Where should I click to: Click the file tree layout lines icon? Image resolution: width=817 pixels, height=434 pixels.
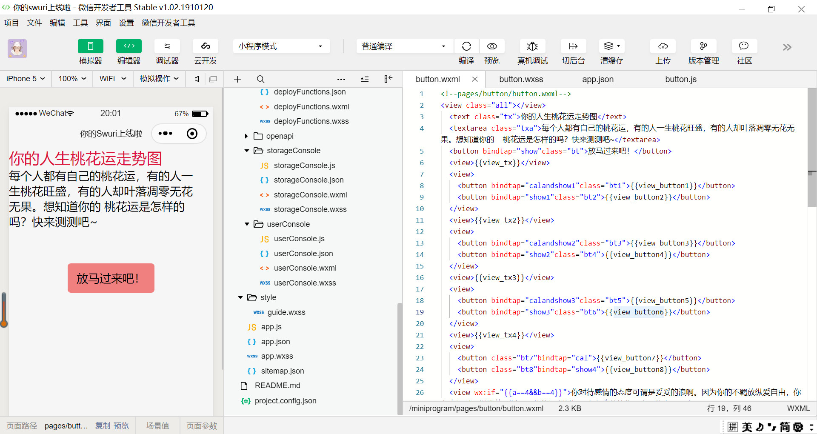[365, 79]
